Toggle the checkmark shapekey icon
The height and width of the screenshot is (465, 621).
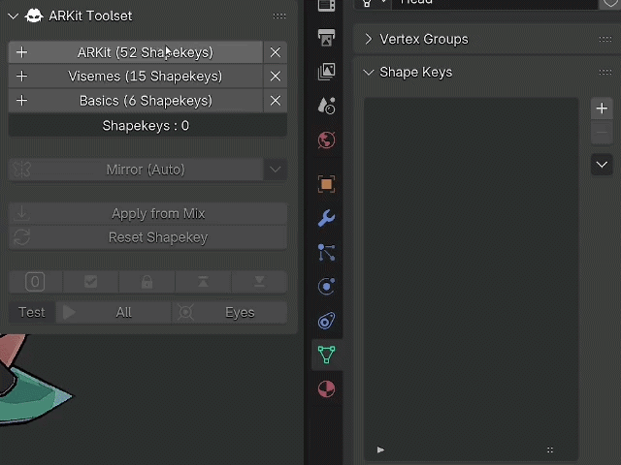click(90, 282)
